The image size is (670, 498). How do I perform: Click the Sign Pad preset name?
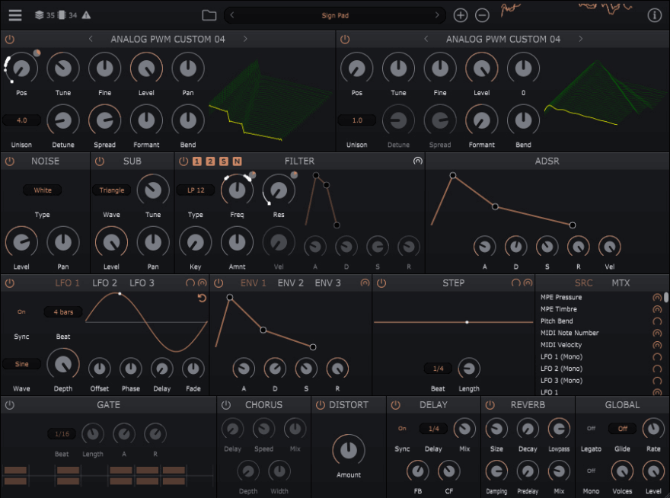click(x=335, y=15)
